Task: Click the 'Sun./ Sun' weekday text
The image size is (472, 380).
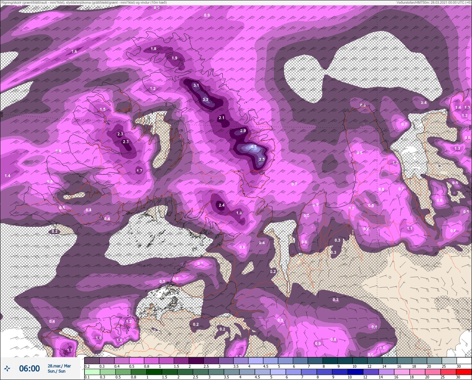Action: 56,371
